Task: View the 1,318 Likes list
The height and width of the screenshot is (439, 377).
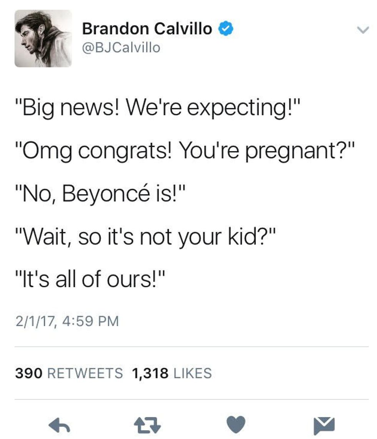Action: [x=172, y=373]
